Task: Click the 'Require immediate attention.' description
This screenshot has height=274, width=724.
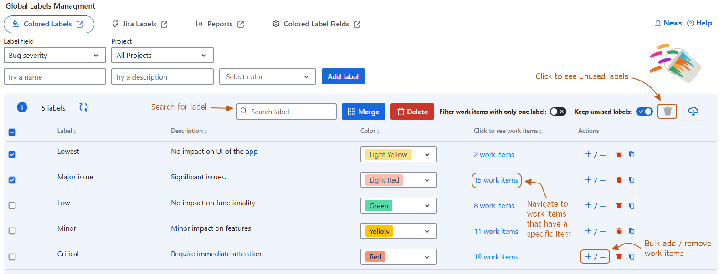Action: click(x=217, y=254)
